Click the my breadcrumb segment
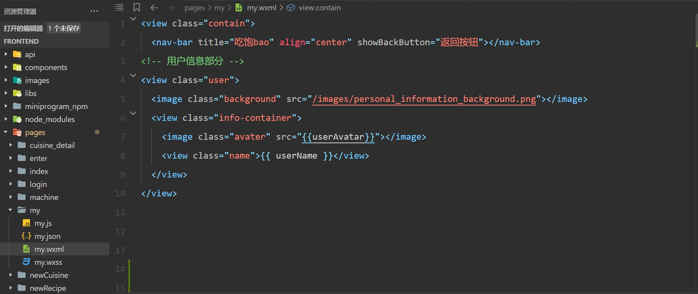 [x=219, y=7]
